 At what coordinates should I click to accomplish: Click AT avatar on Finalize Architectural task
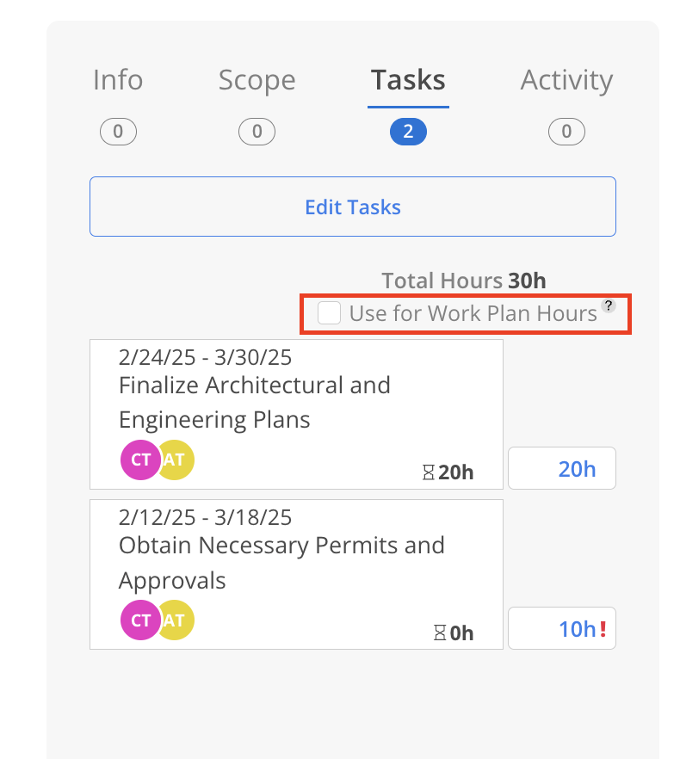177,460
